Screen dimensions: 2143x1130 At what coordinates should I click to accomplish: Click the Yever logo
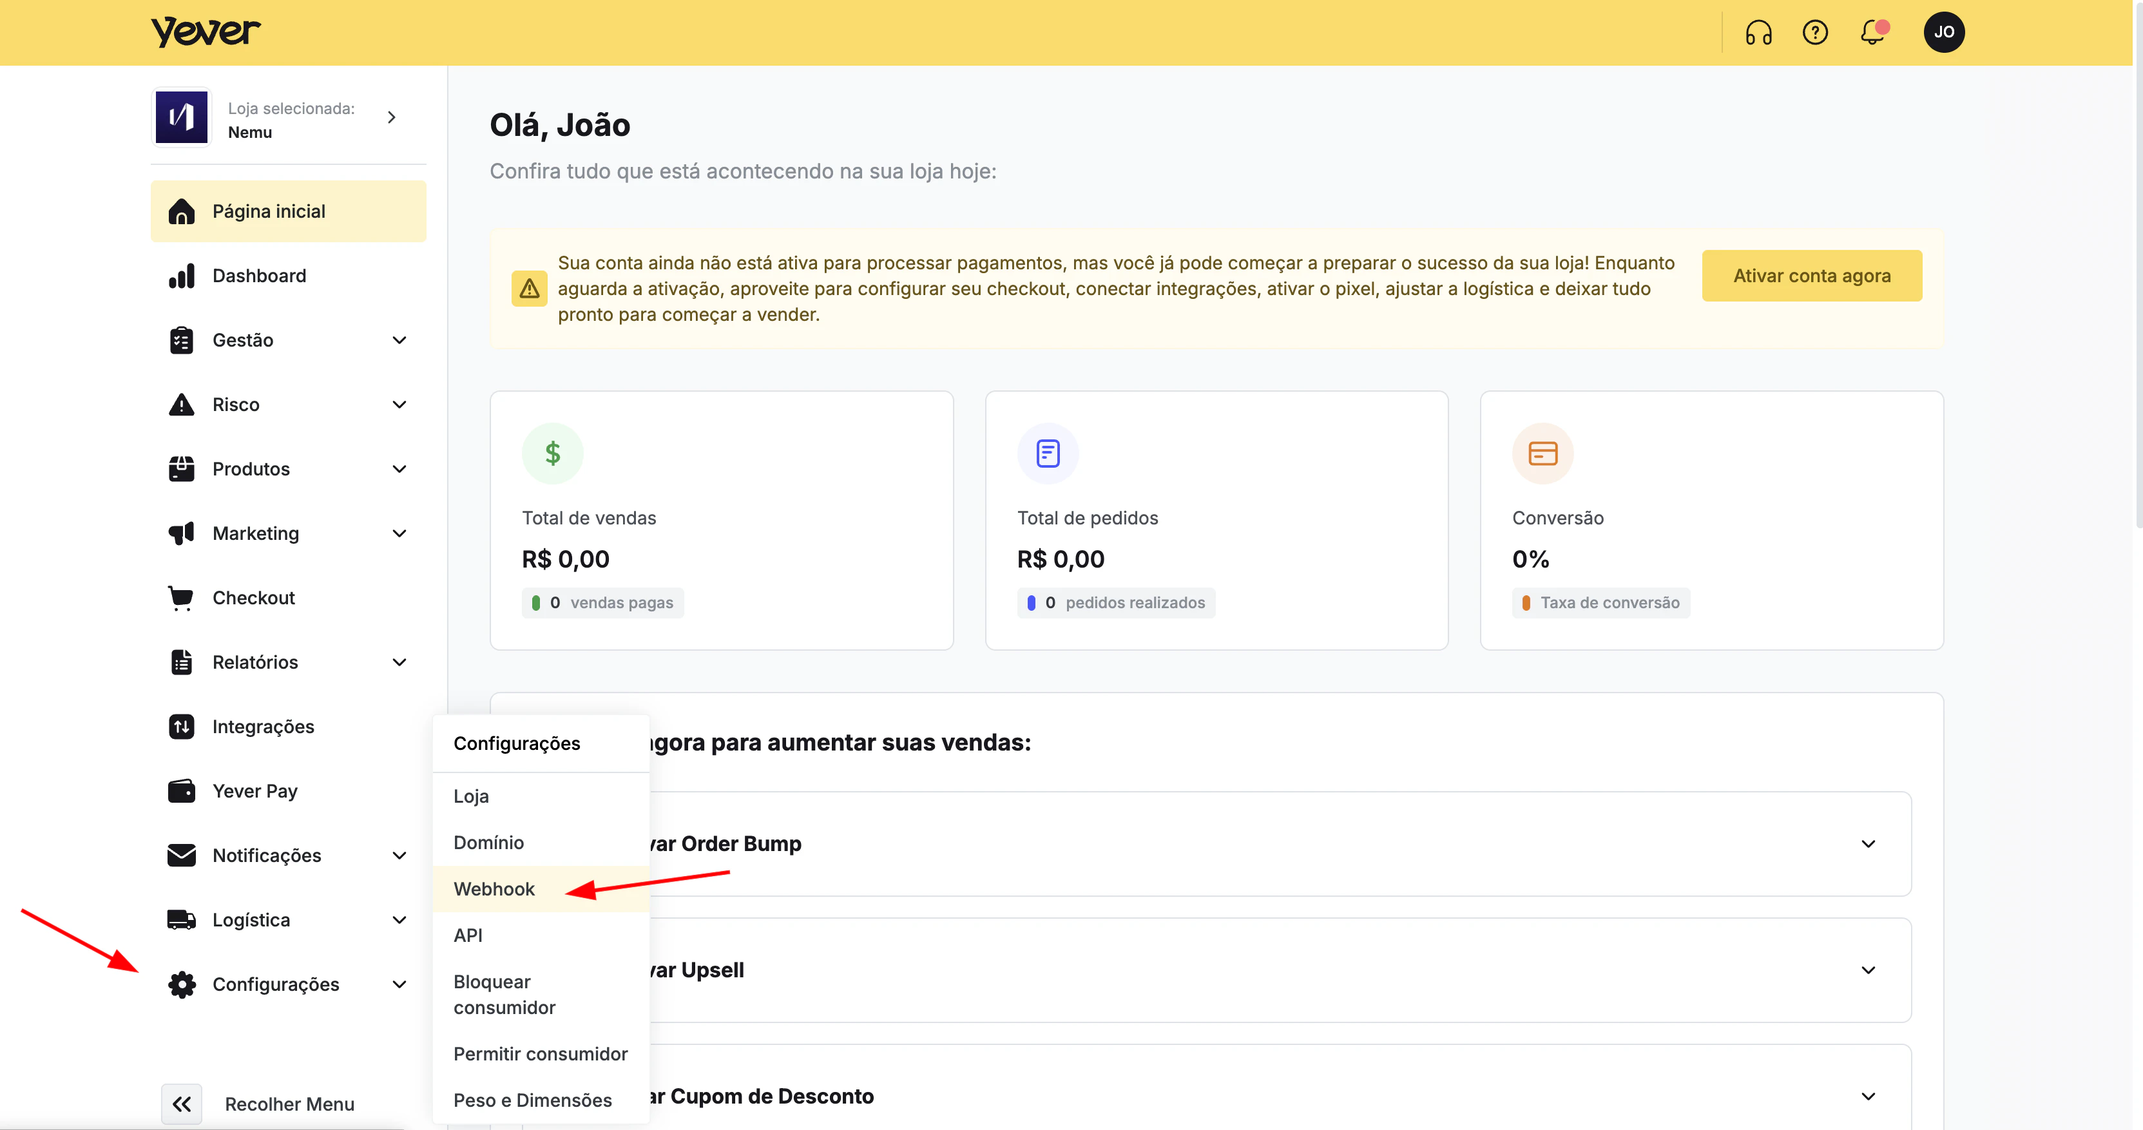click(x=206, y=32)
